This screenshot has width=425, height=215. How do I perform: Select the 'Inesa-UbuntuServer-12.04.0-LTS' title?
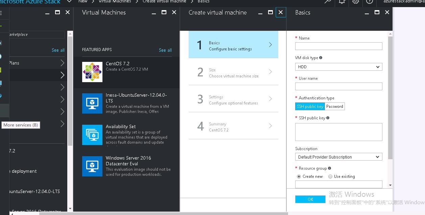click(x=136, y=98)
